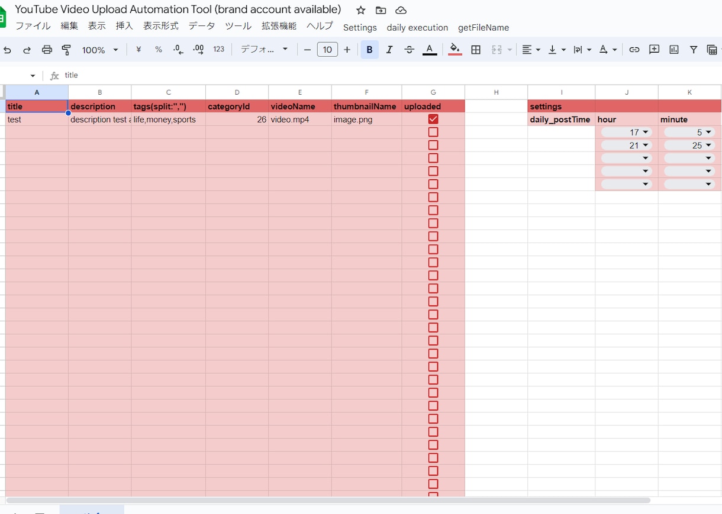Decrease decimal places
The width and height of the screenshot is (722, 514).
[x=178, y=50]
